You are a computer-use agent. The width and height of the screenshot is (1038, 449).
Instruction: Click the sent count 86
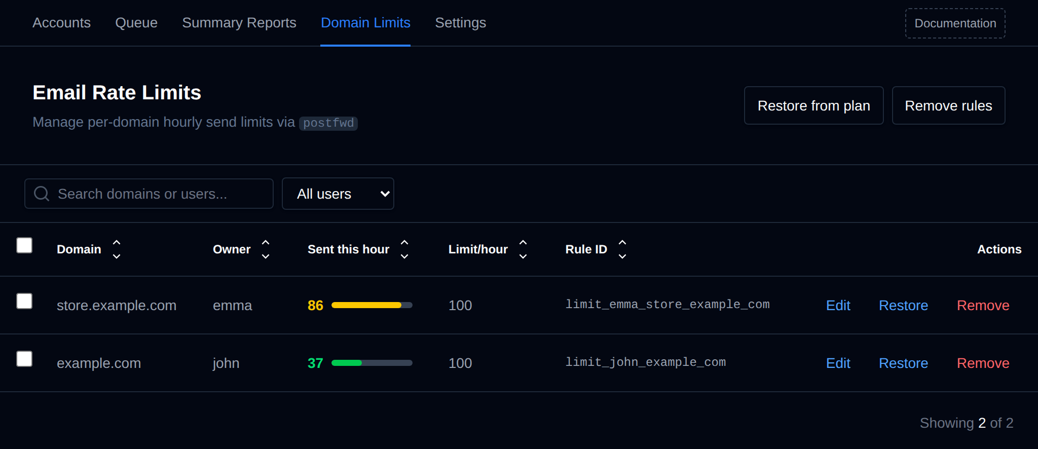(315, 305)
